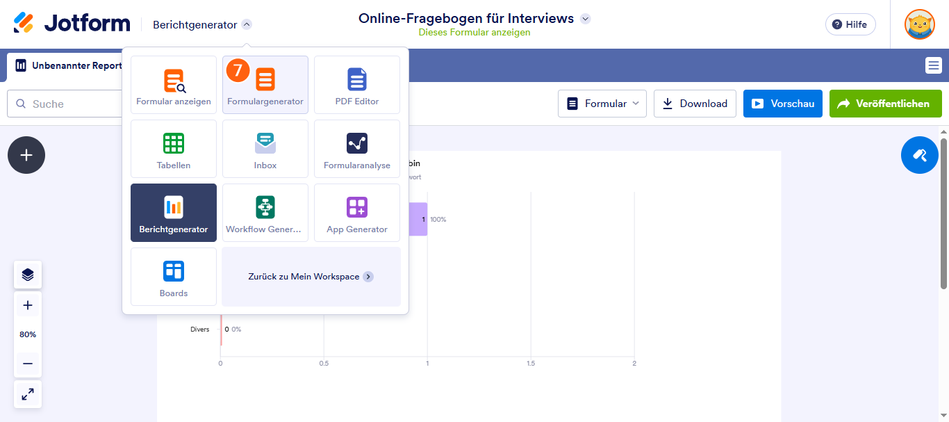Screen dimensions: 949x422
Task: Click into the Suche search field
Action: pos(66,104)
